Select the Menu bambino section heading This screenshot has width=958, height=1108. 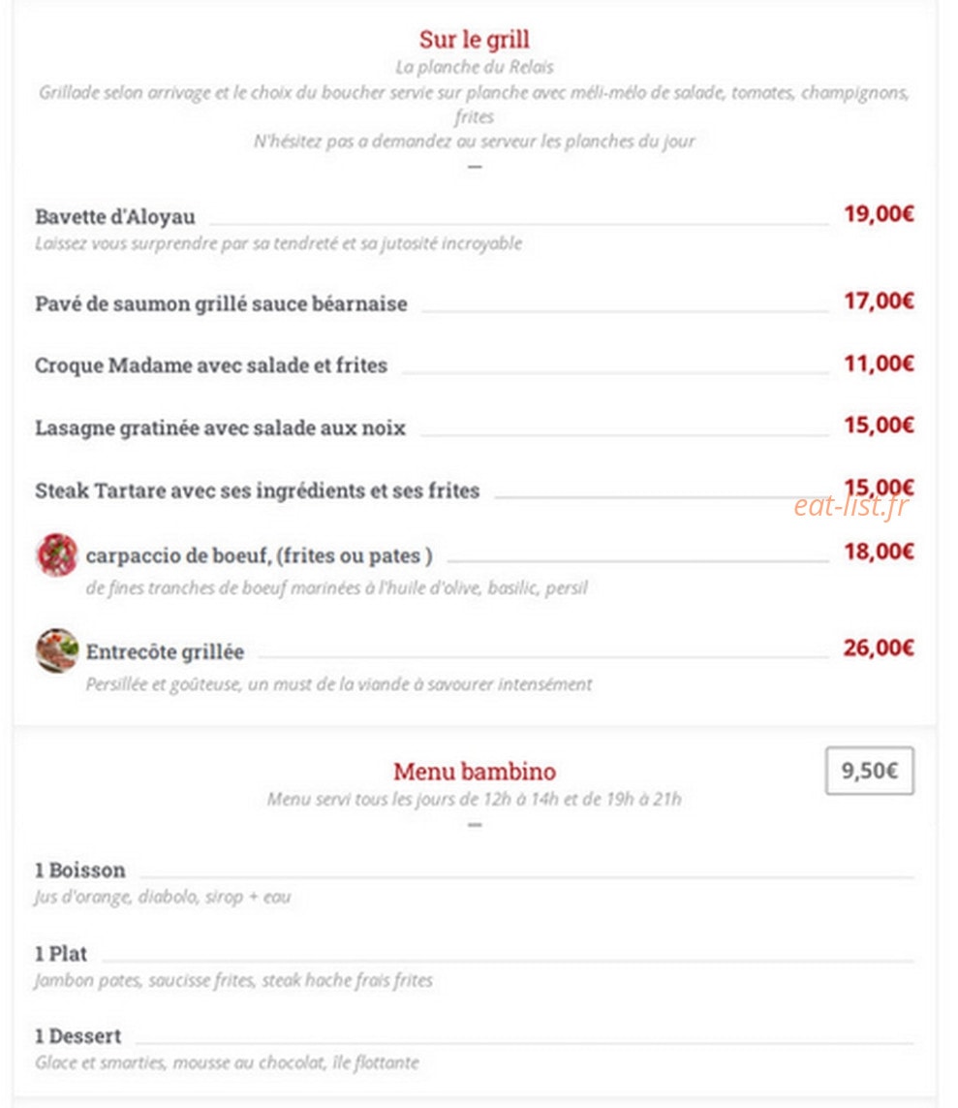point(475,771)
